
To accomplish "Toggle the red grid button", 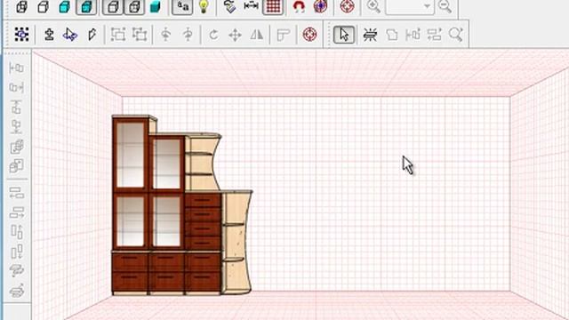I will [x=273, y=7].
